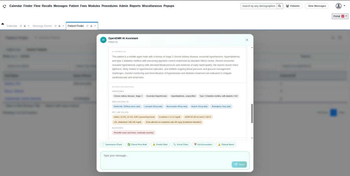Open the Popups menu

click(x=169, y=6)
